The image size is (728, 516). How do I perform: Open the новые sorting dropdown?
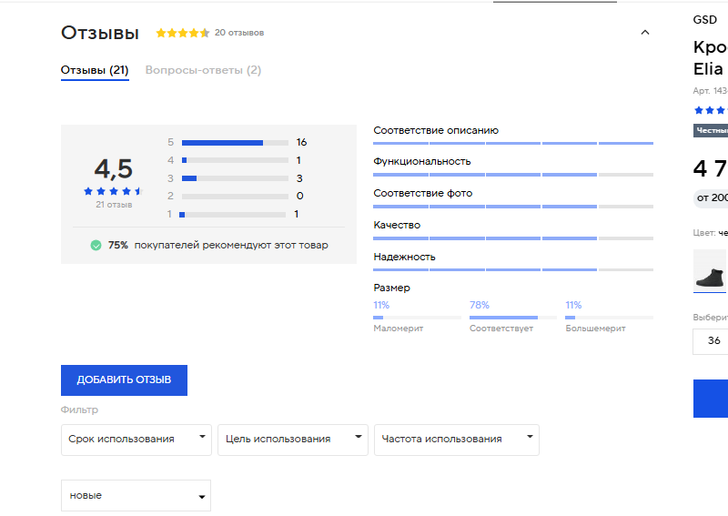(136, 496)
